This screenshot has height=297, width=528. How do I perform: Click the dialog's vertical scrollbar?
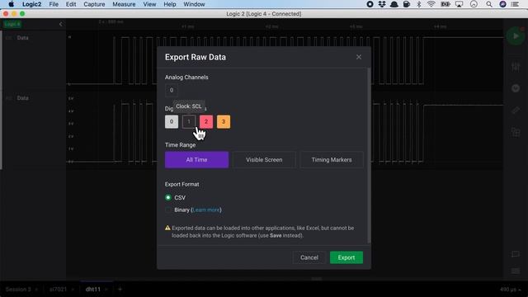[x=369, y=155]
